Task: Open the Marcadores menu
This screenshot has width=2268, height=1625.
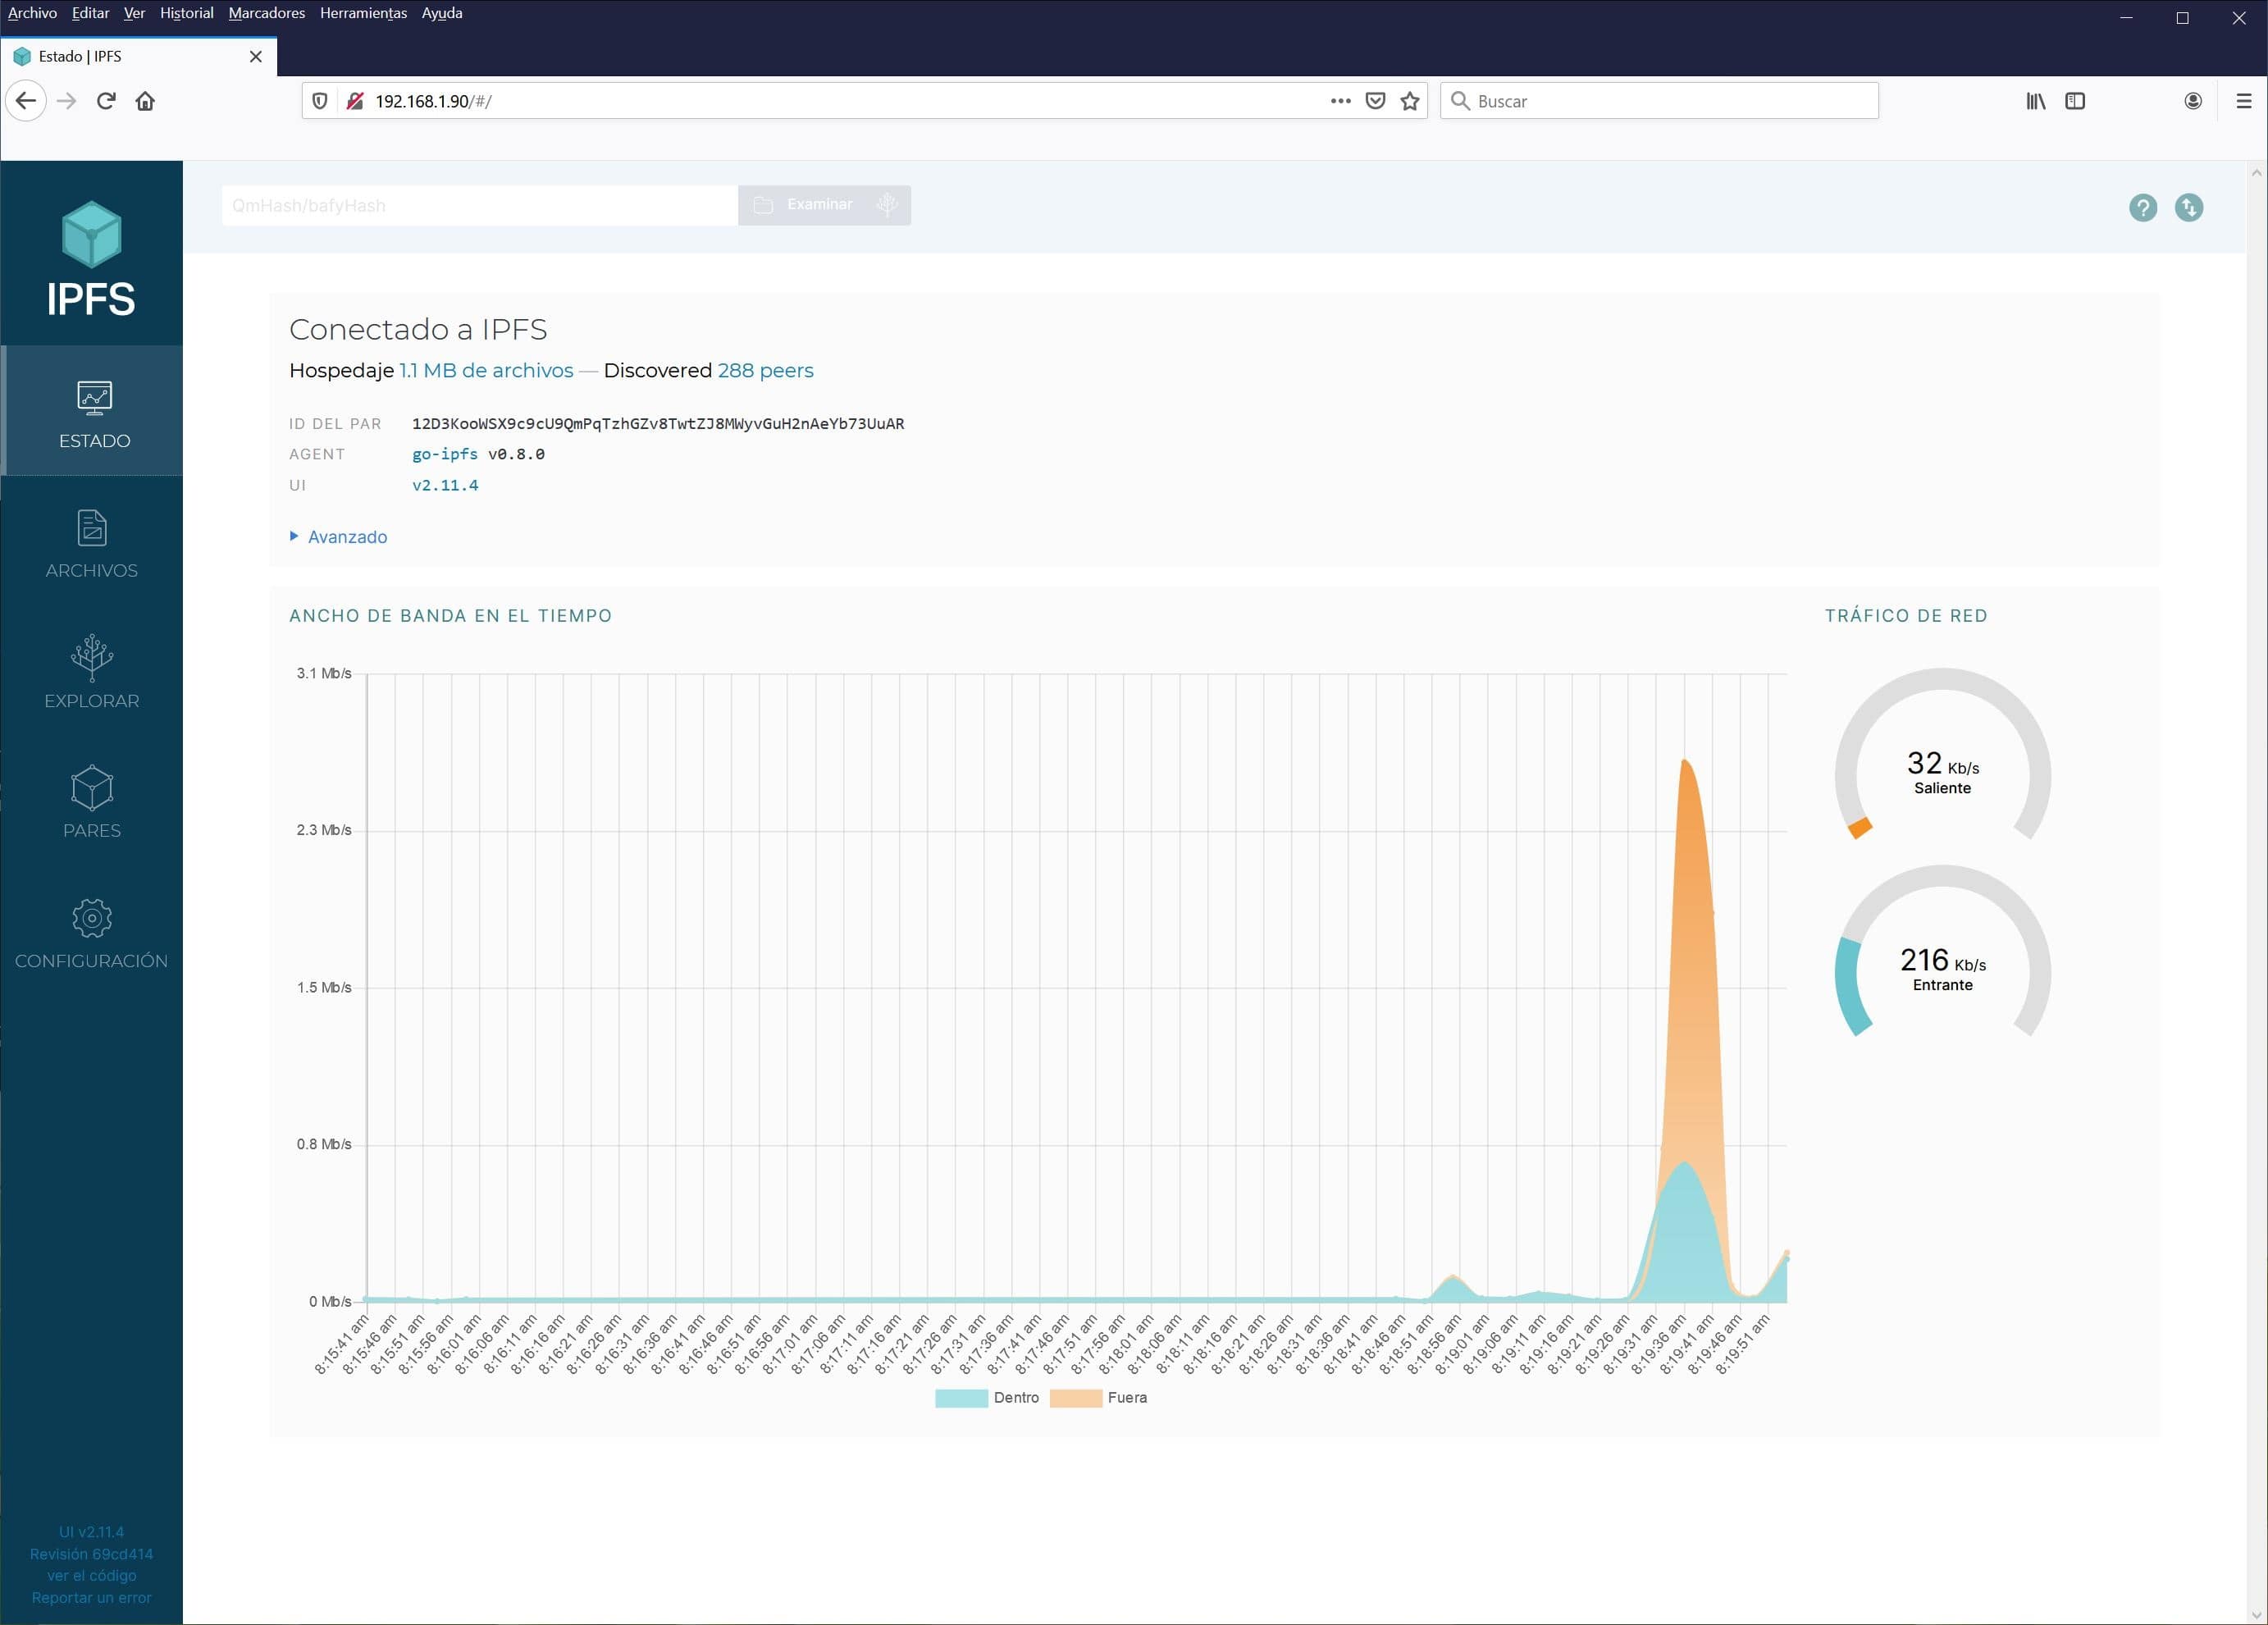Action: point(266,13)
